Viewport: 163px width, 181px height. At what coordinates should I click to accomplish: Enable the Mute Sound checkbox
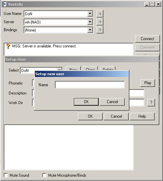click(x=6, y=175)
